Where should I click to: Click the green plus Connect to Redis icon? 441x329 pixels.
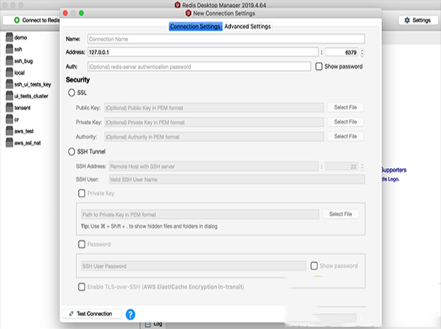[17, 20]
